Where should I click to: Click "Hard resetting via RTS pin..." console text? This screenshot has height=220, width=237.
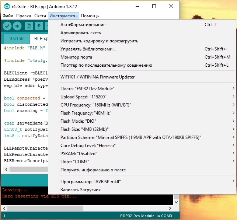click(39, 196)
